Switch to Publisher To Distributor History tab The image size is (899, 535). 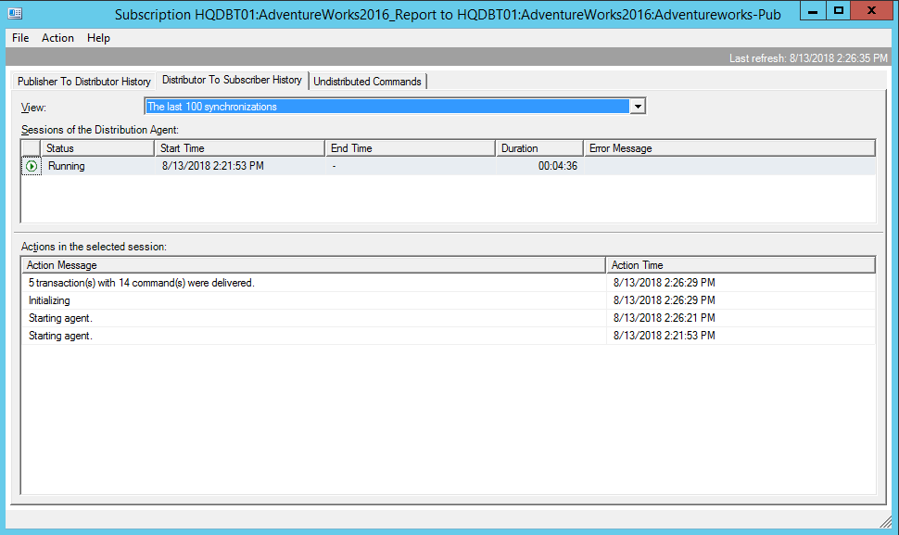(x=84, y=82)
